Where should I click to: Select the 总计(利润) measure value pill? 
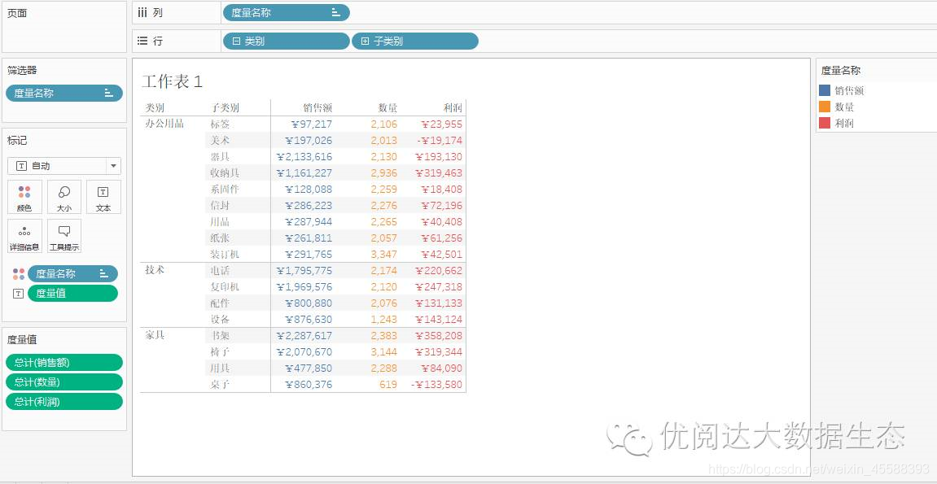tap(64, 402)
